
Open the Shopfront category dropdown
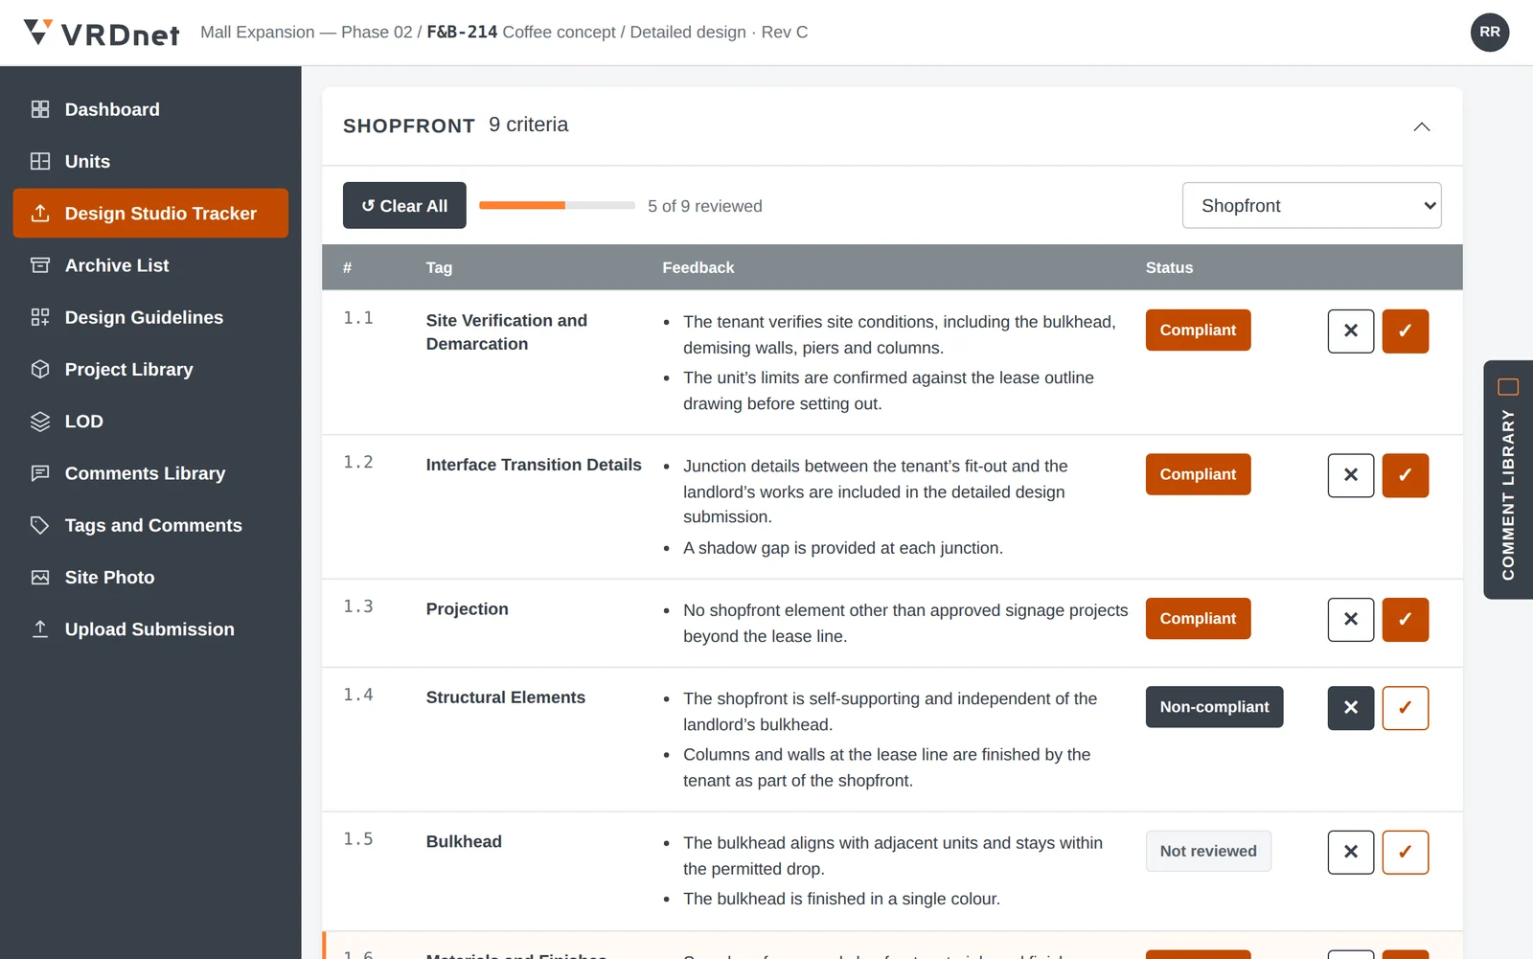(1312, 205)
